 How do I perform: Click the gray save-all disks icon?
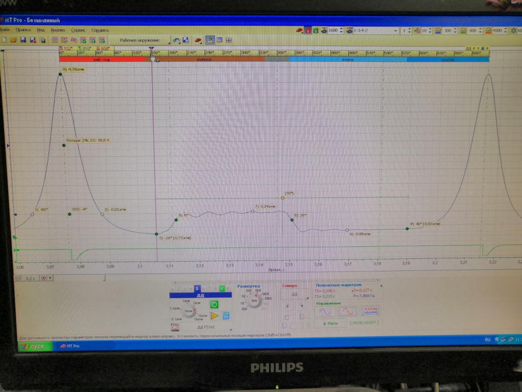[x=42, y=40]
